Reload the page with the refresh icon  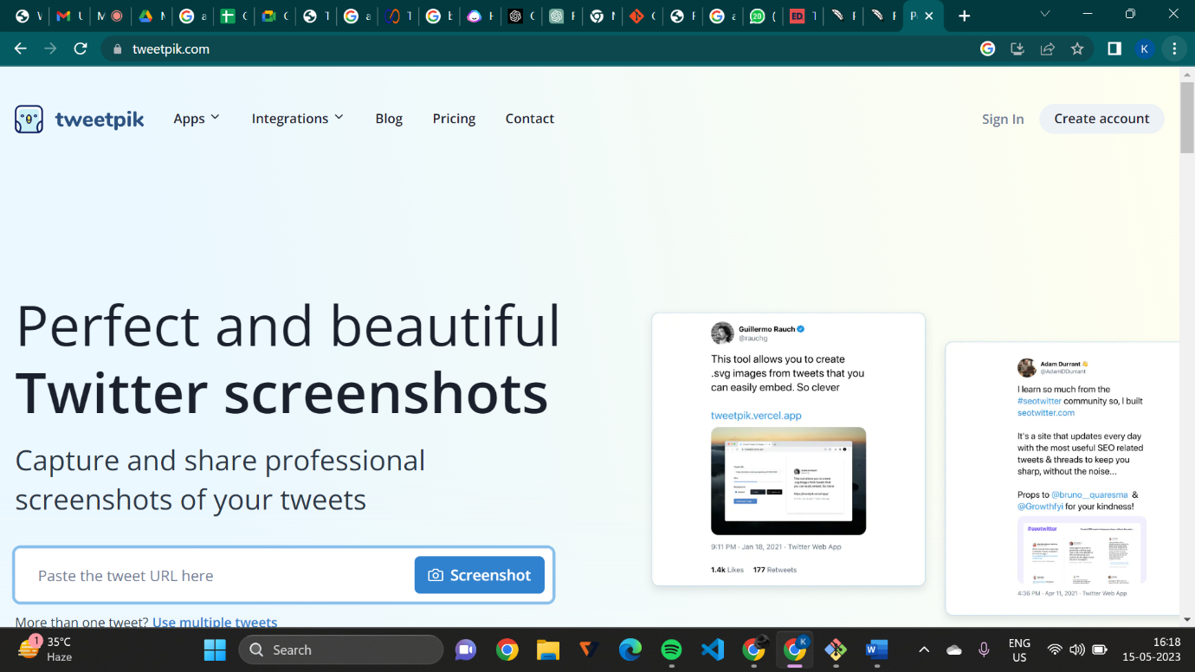tap(81, 49)
